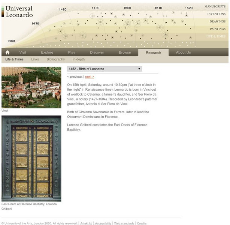Jump to the 1470 timeline marker
230x225 pixels.
(35, 24)
